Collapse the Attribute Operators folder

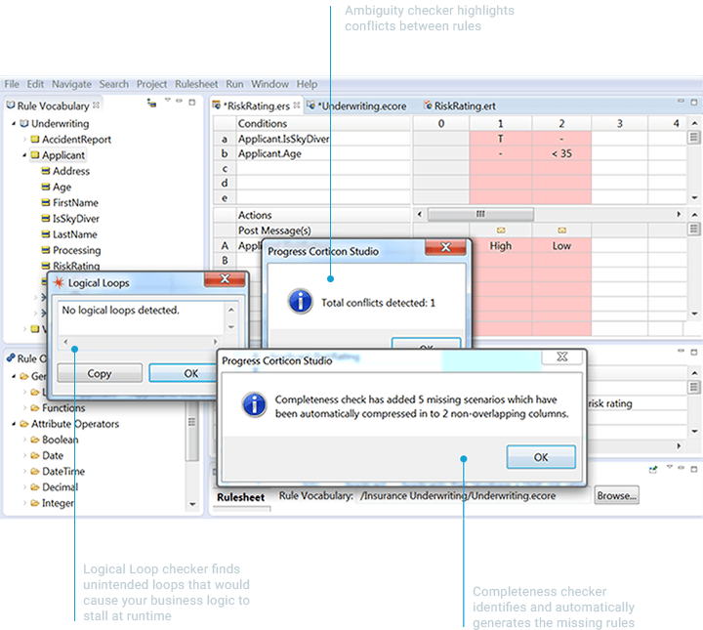click(14, 424)
